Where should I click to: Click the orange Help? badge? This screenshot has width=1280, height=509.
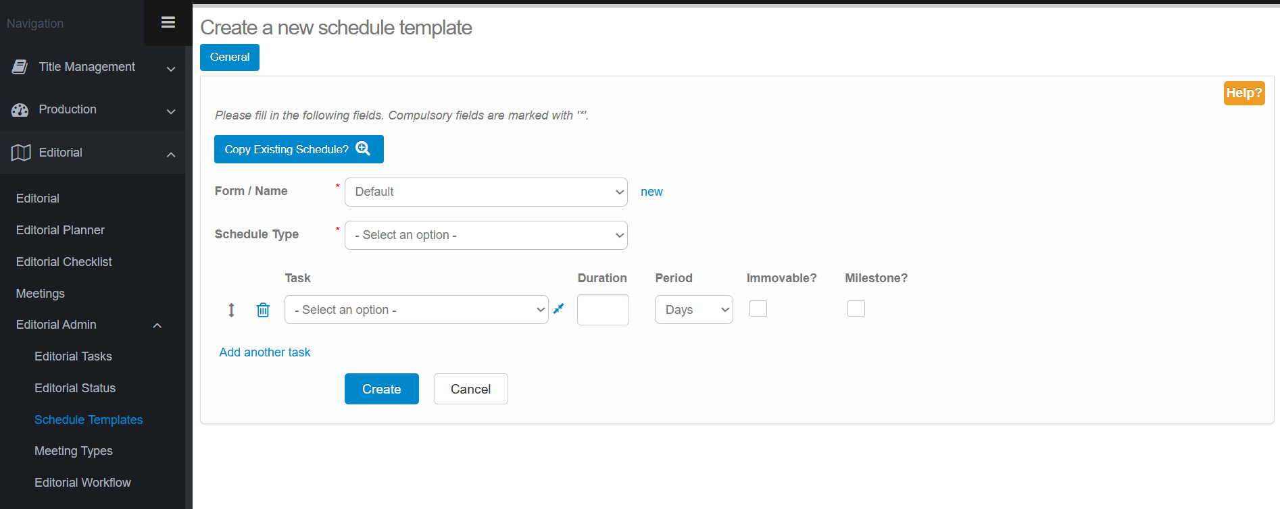pos(1244,93)
